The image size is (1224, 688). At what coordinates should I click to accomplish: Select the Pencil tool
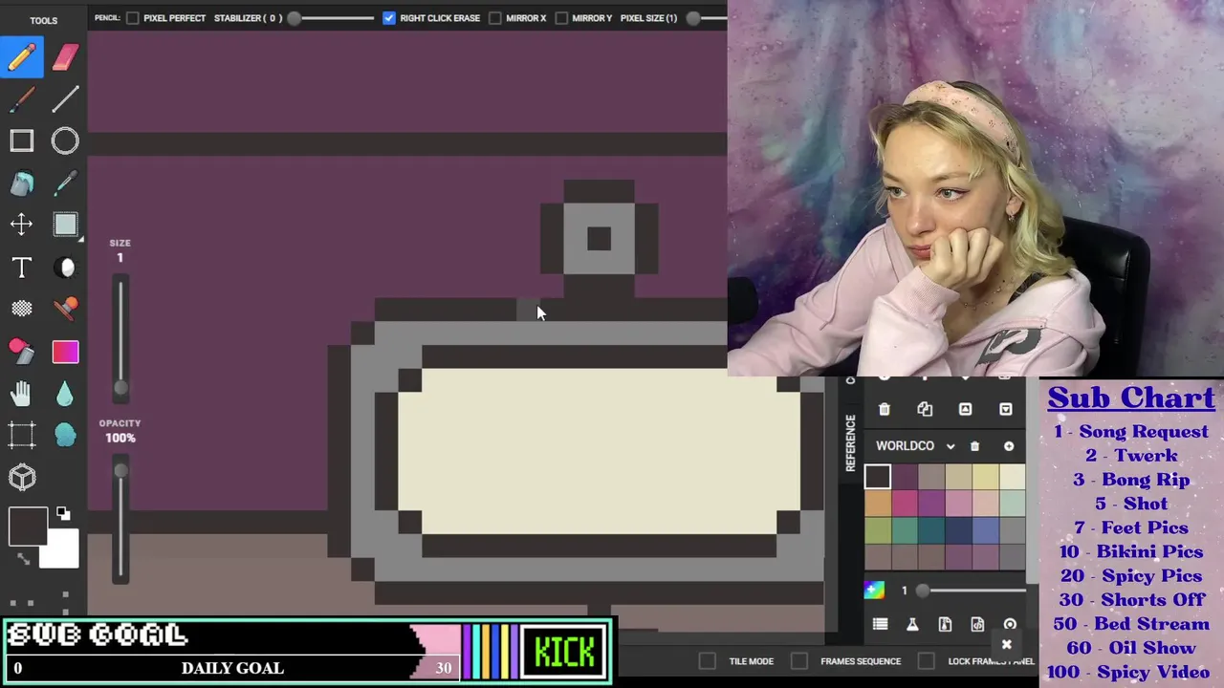coord(22,56)
